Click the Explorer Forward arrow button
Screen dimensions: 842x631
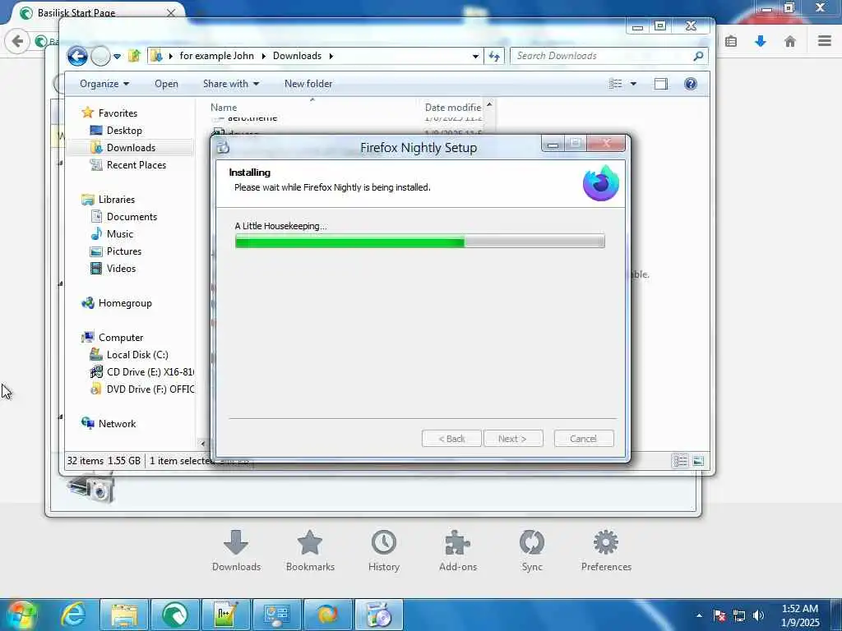tap(100, 56)
